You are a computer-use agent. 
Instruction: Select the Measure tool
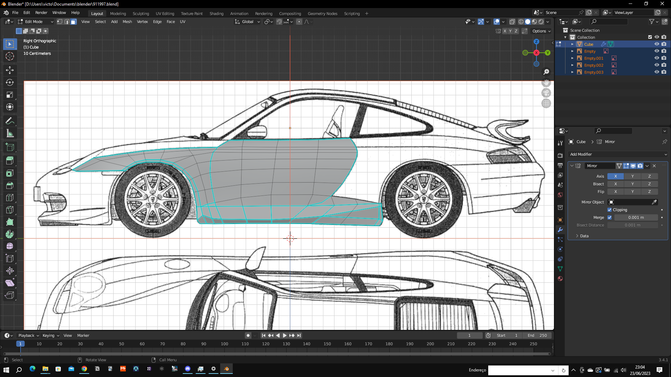[x=10, y=134]
